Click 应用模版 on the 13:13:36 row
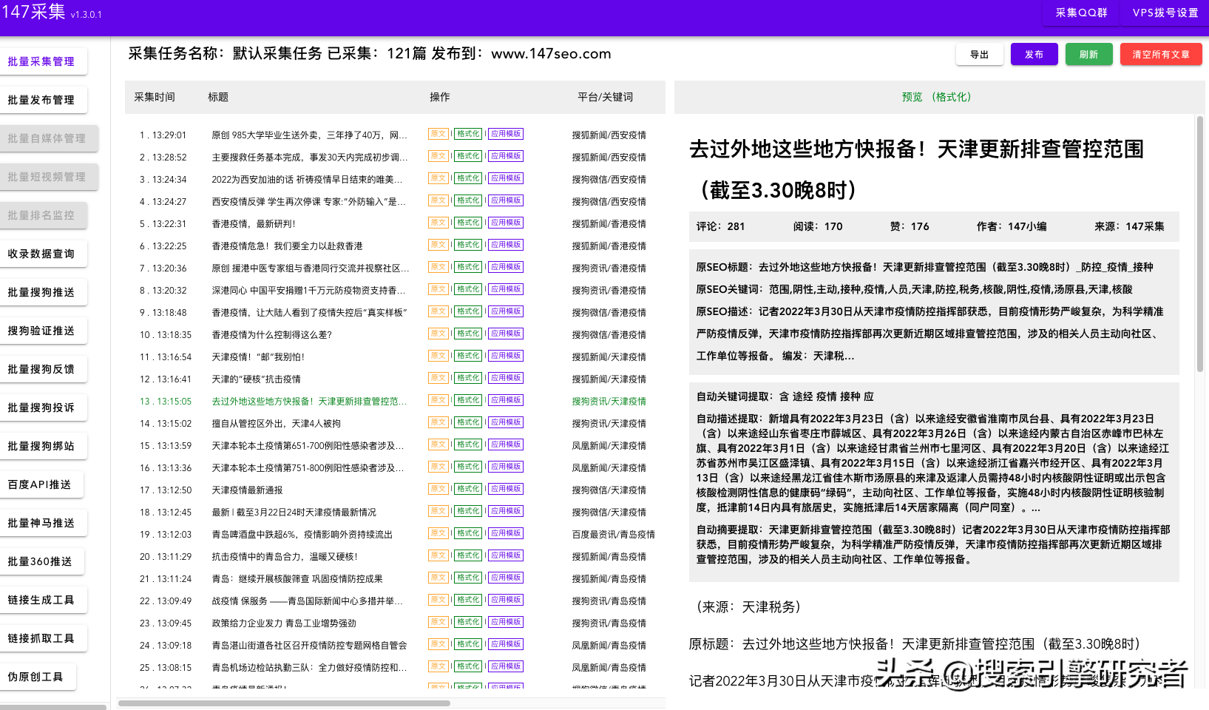Viewport: 1209px width, 710px height. [506, 467]
